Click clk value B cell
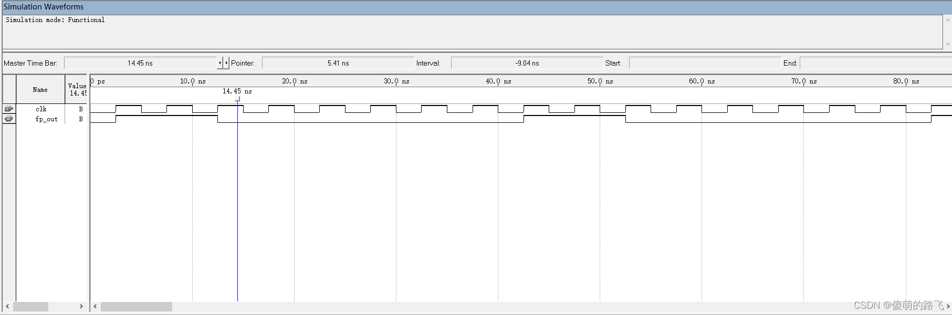The width and height of the screenshot is (952, 315). [81, 109]
